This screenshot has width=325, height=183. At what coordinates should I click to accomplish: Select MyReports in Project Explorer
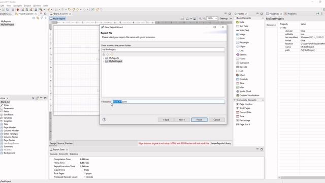coord(6,21)
